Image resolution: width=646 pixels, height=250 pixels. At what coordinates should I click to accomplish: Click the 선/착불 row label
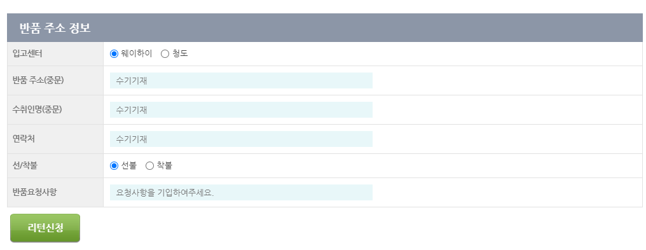point(25,165)
